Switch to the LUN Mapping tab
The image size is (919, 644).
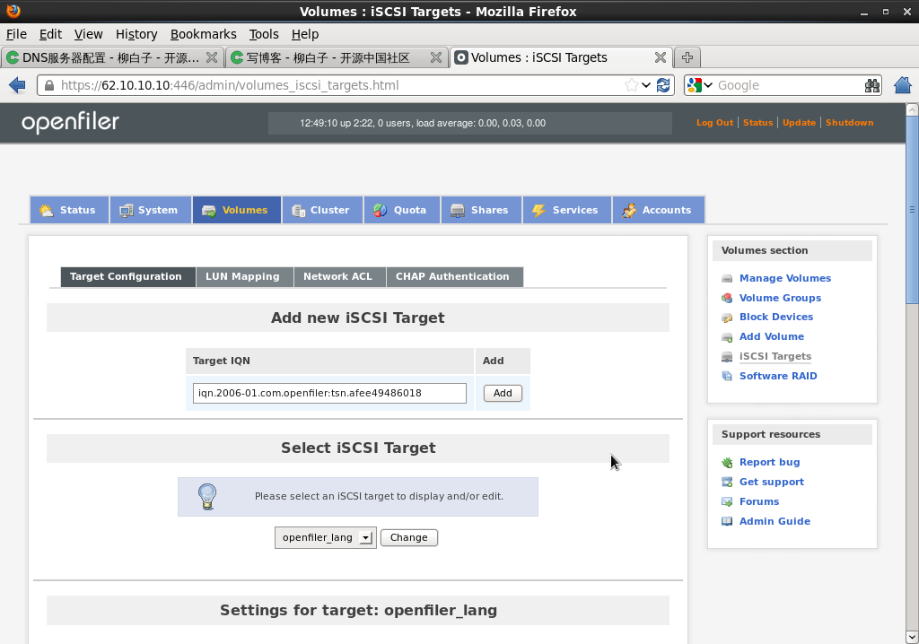pos(242,277)
